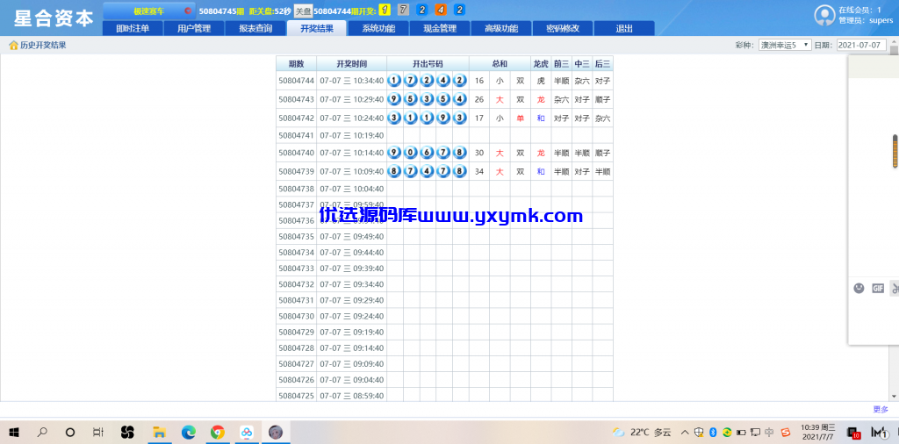899x444 pixels.
Task: Open the 用户管理 tab
Action: point(194,29)
